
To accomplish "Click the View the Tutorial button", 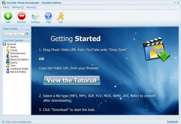I will pyautogui.click(x=72, y=80).
